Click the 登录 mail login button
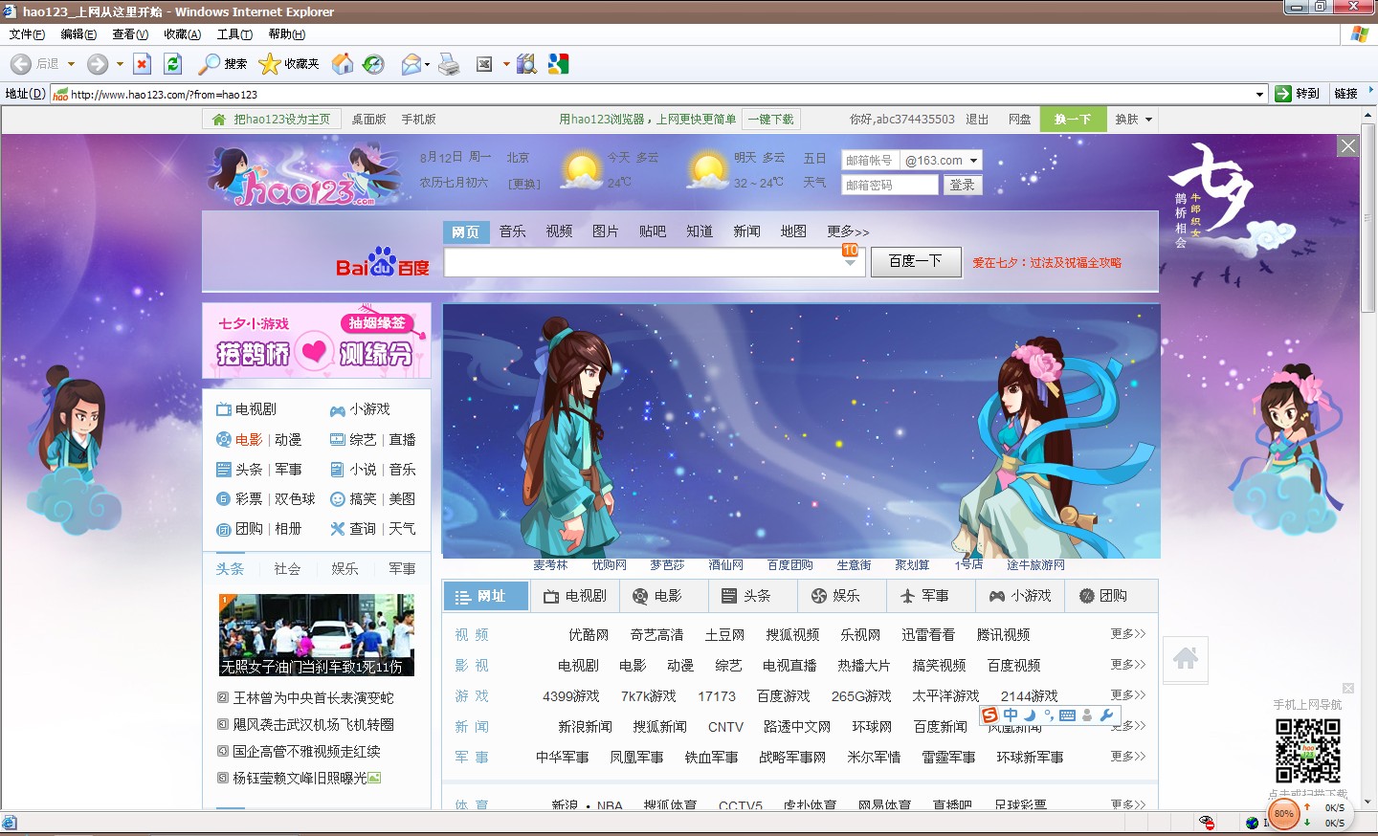The image size is (1378, 836). coord(963,185)
